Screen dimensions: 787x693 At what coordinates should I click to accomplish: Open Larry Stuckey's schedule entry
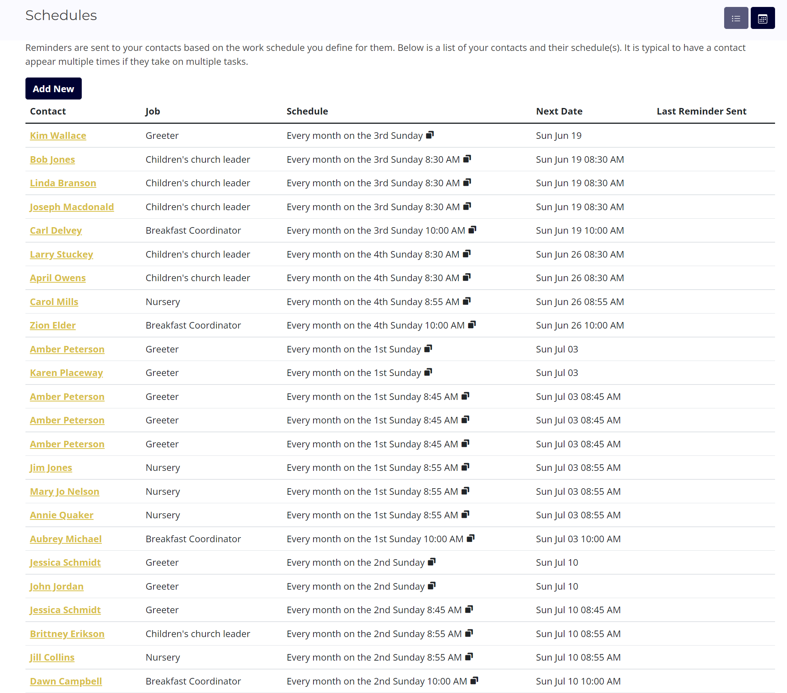pos(61,255)
